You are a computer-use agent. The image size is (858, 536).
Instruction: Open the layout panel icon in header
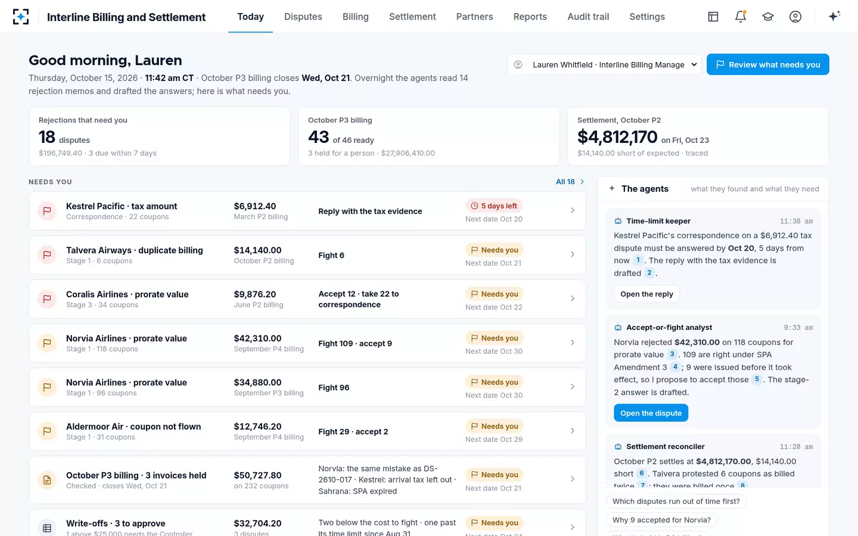[713, 17]
